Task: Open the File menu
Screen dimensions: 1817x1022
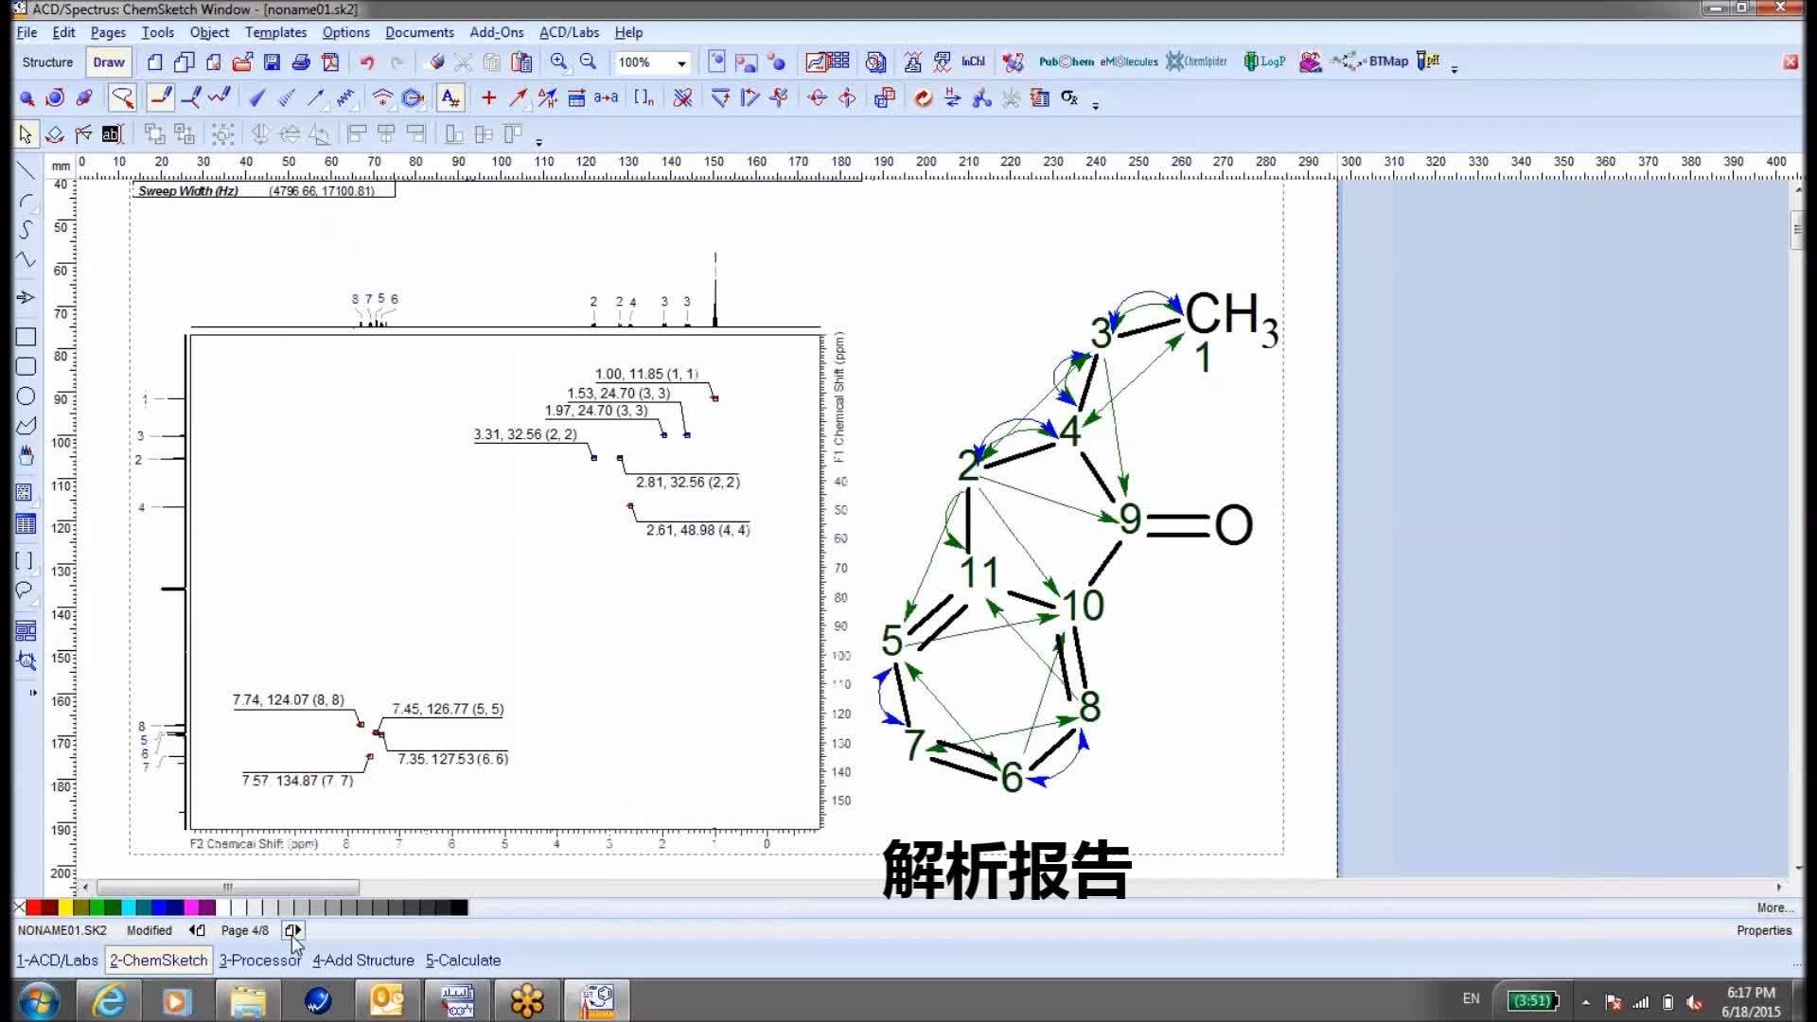Action: click(26, 32)
